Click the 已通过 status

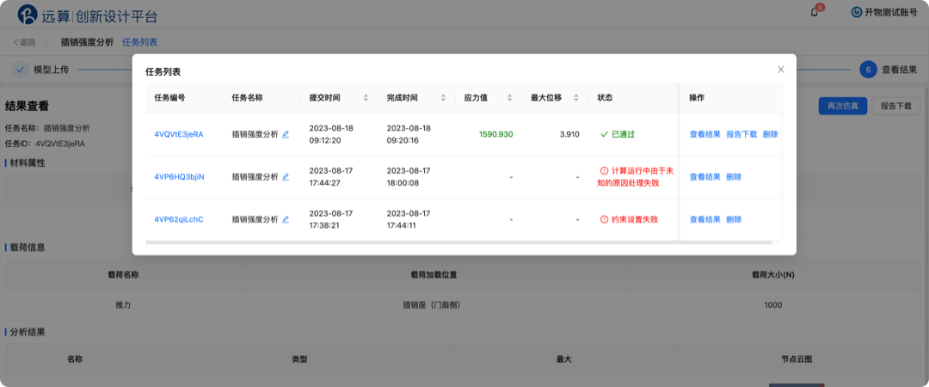[618, 134]
